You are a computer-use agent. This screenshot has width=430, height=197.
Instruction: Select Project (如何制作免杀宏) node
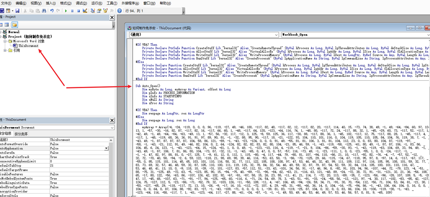pyautogui.click(x=30, y=36)
